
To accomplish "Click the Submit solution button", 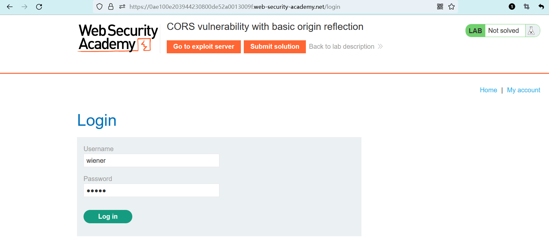I will 275,47.
